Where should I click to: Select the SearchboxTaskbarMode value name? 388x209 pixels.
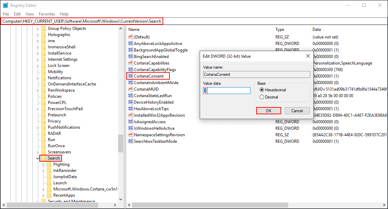pyautogui.click(x=155, y=141)
